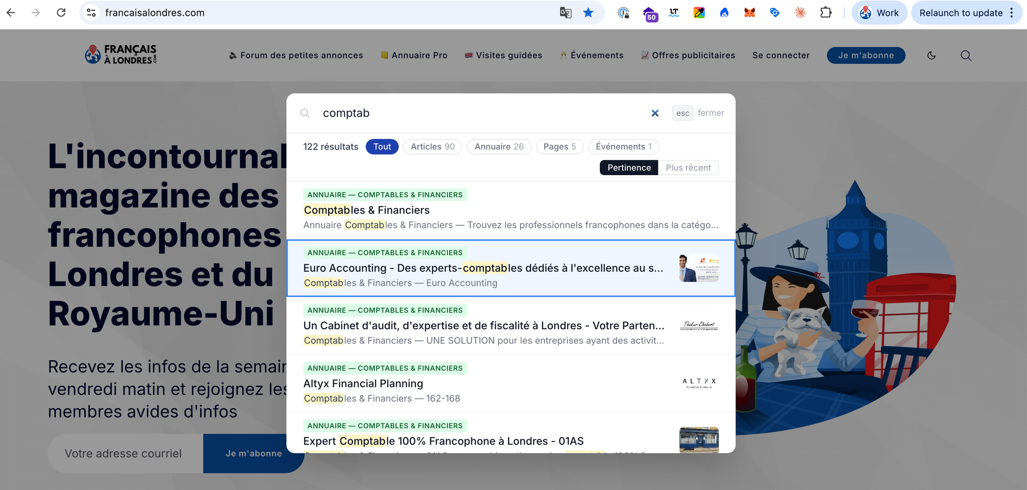Click the Euro Accounting result thumbnail
The width and height of the screenshot is (1027, 490).
pyautogui.click(x=698, y=268)
